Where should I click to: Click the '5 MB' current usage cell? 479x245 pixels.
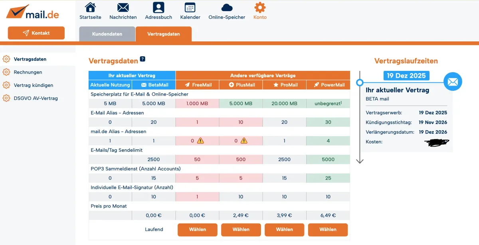(110, 104)
